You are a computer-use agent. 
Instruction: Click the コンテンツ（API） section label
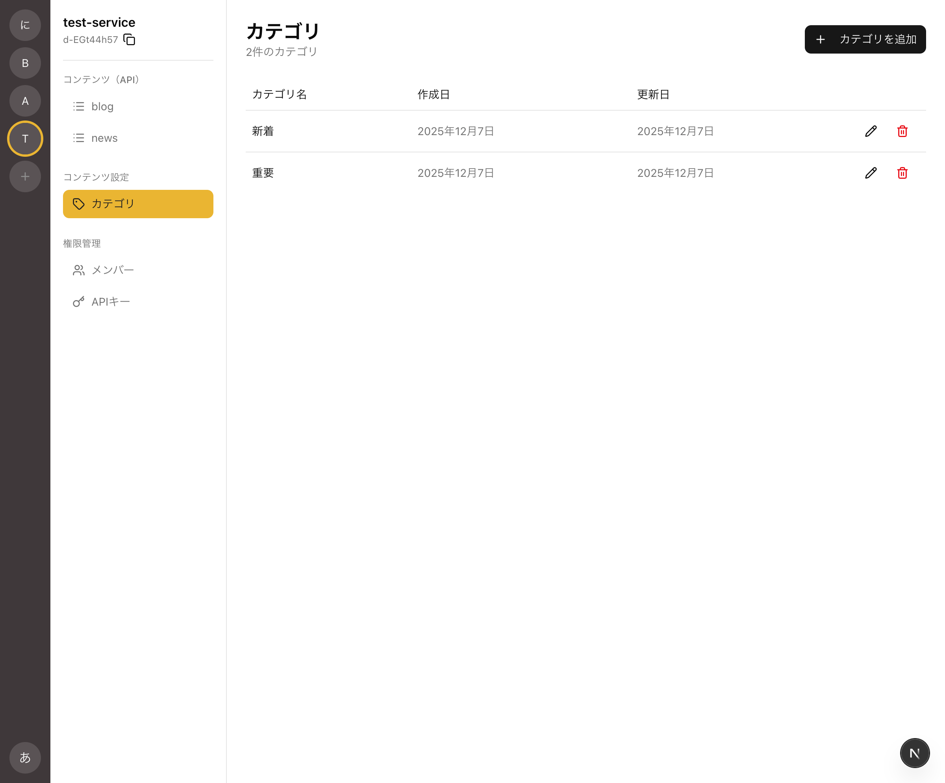point(103,80)
